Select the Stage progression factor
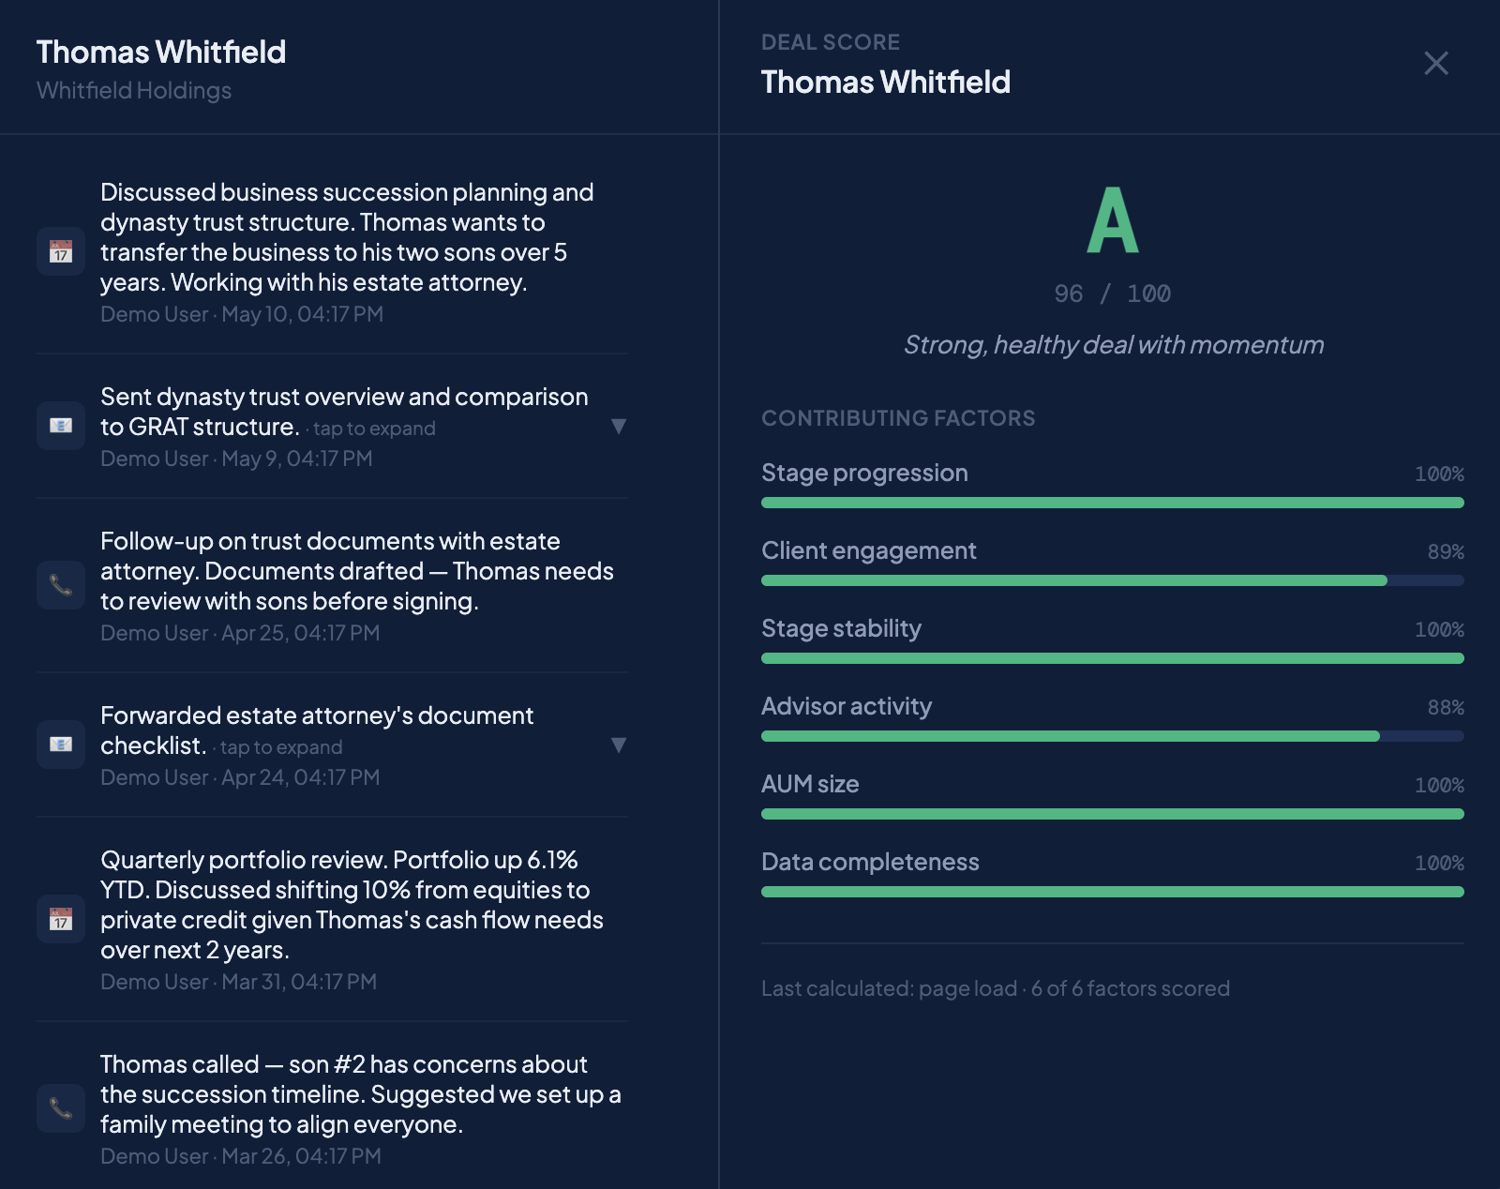 [x=864, y=473]
